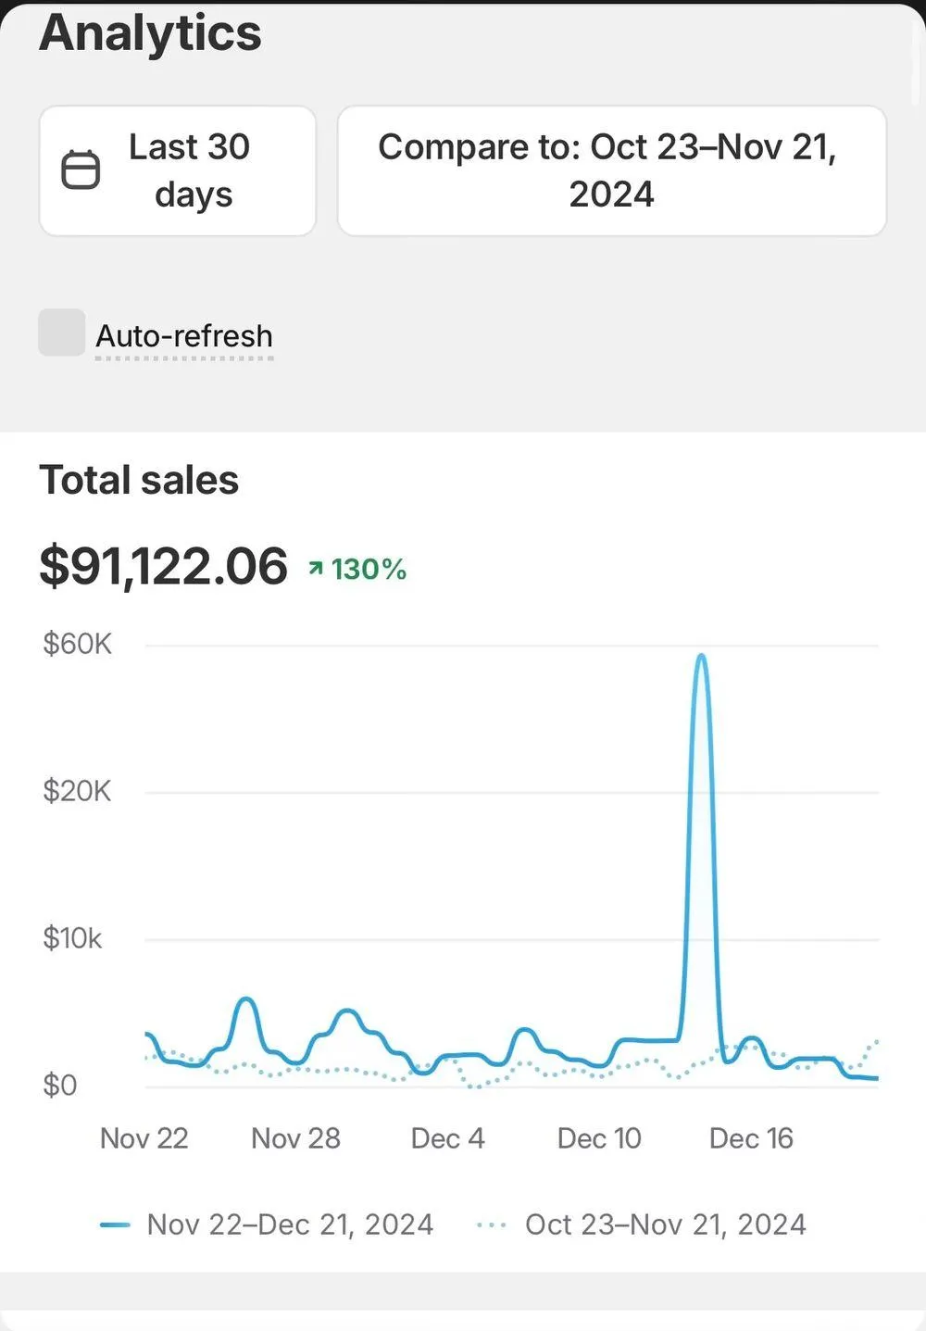Click the solid blue legend line marker
The height and width of the screenshot is (1331, 926).
tap(115, 1224)
